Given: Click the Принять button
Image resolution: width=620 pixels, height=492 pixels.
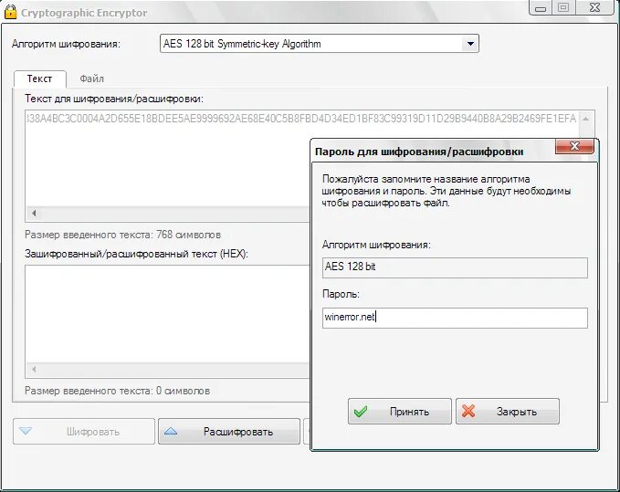Looking at the screenshot, I should [x=400, y=412].
